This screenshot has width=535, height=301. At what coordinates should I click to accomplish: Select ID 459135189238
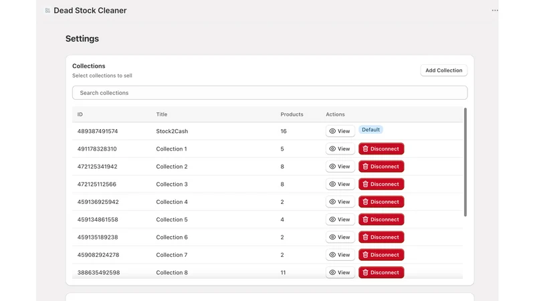(98, 237)
